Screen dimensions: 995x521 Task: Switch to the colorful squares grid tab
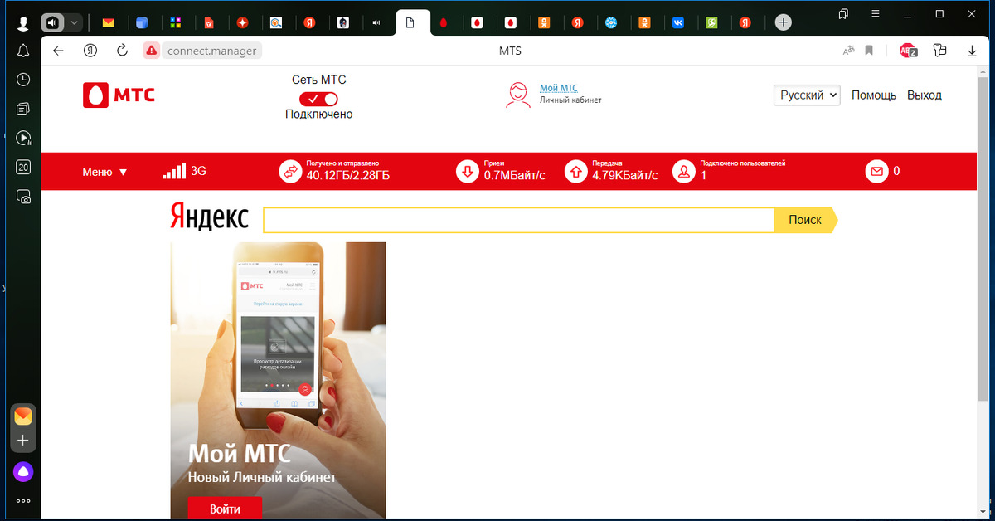[175, 22]
